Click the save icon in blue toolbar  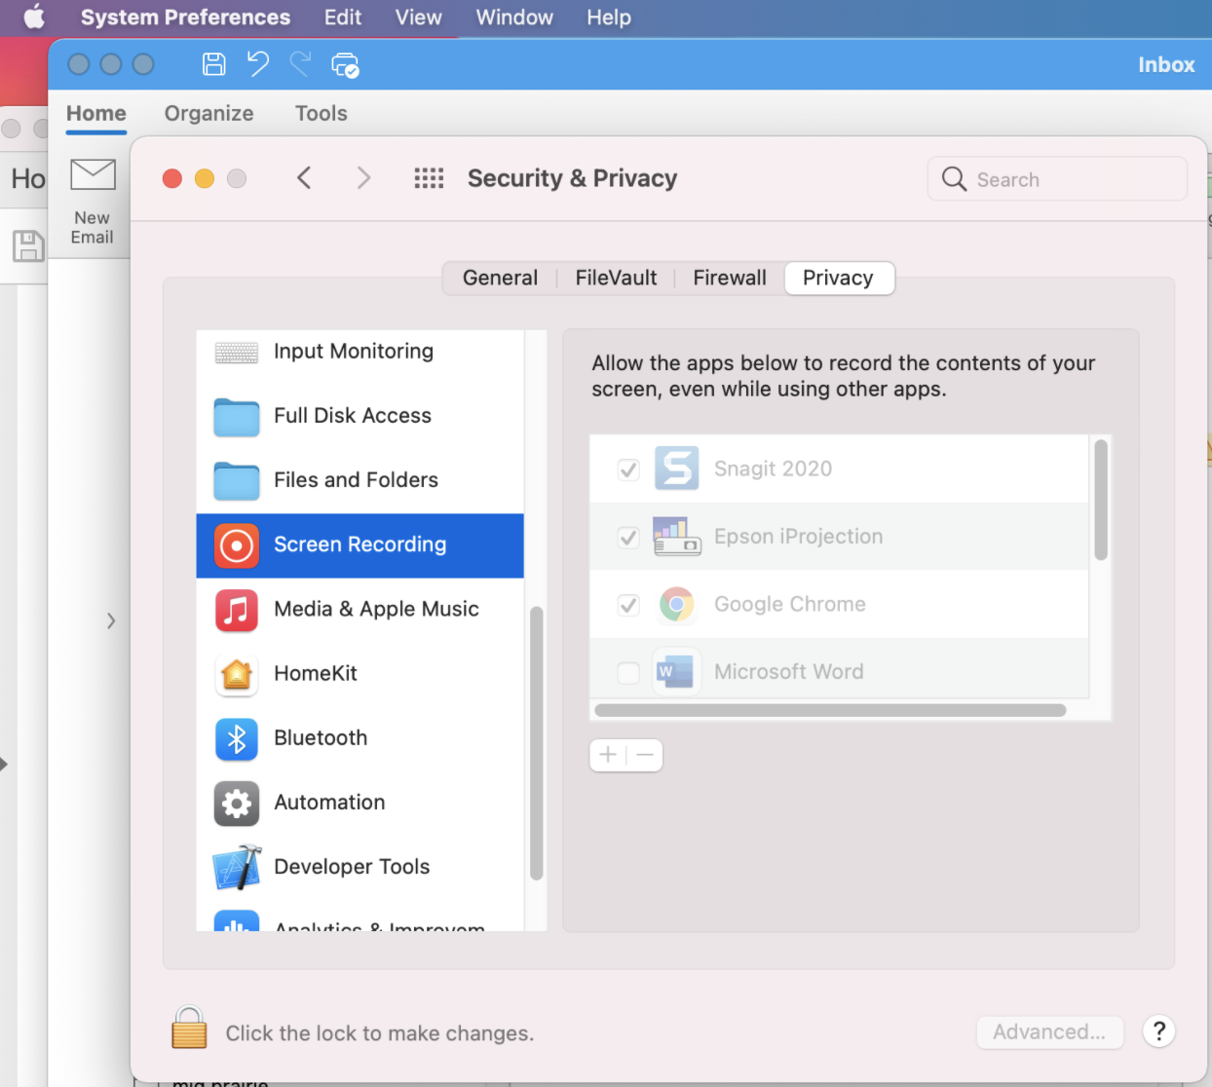point(213,64)
